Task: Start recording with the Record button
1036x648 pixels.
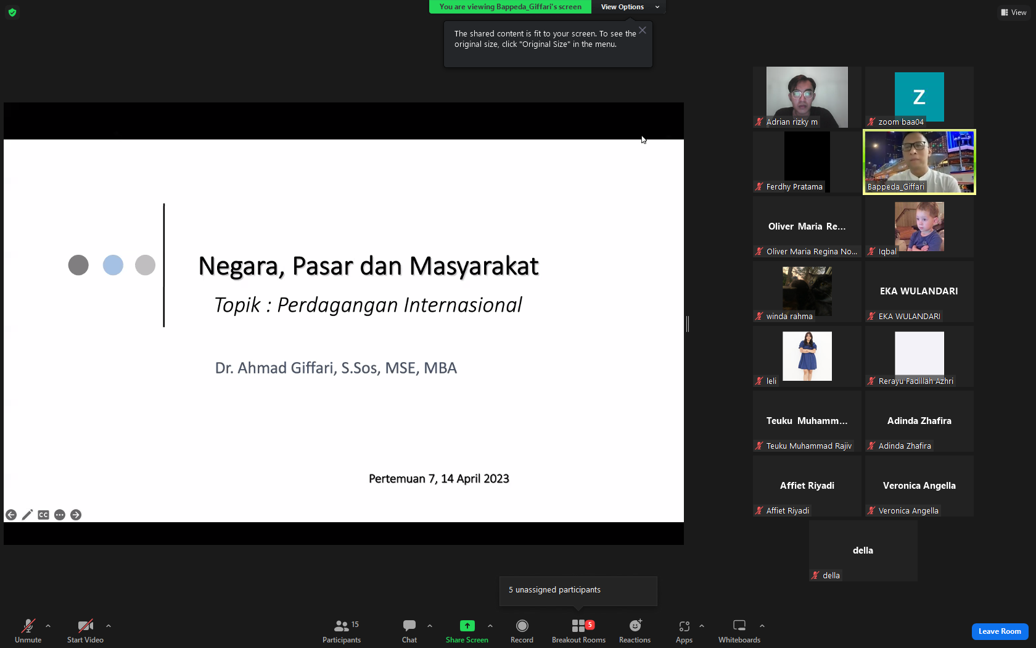Action: 522,631
